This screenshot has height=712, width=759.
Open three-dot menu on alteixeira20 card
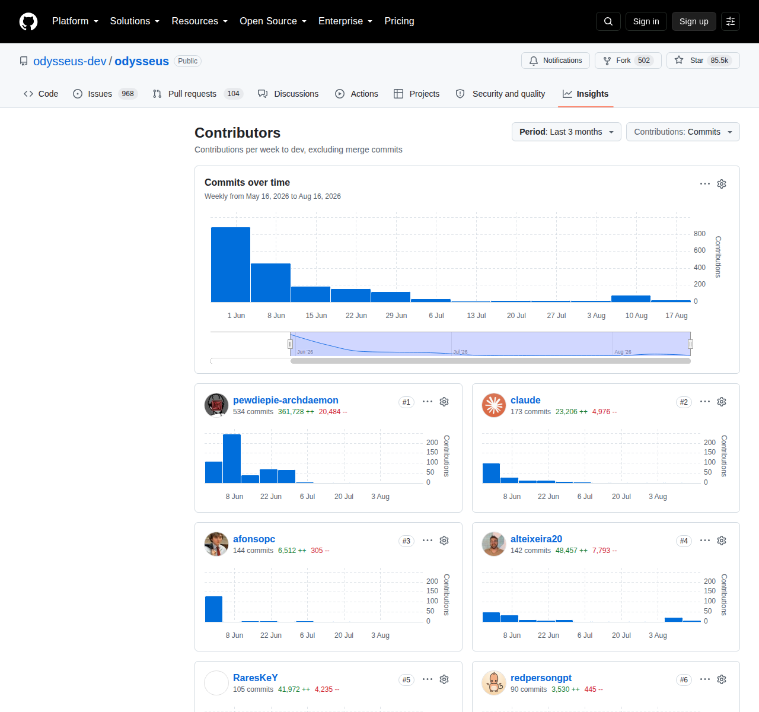click(705, 541)
